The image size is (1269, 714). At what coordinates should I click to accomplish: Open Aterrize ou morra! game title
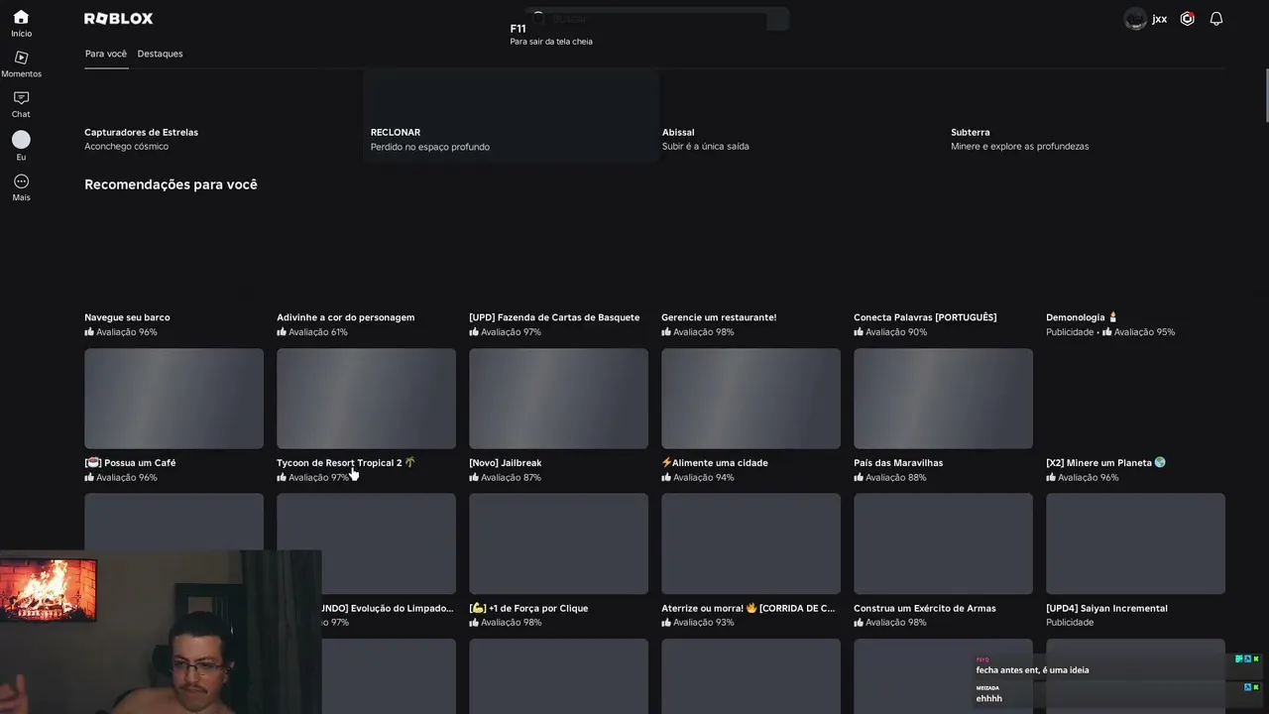tap(749, 609)
